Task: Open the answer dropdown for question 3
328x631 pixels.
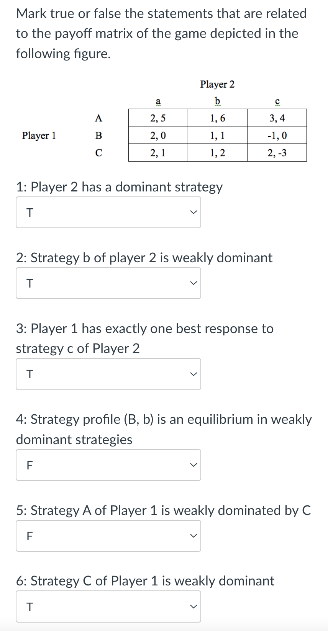Action: [108, 374]
